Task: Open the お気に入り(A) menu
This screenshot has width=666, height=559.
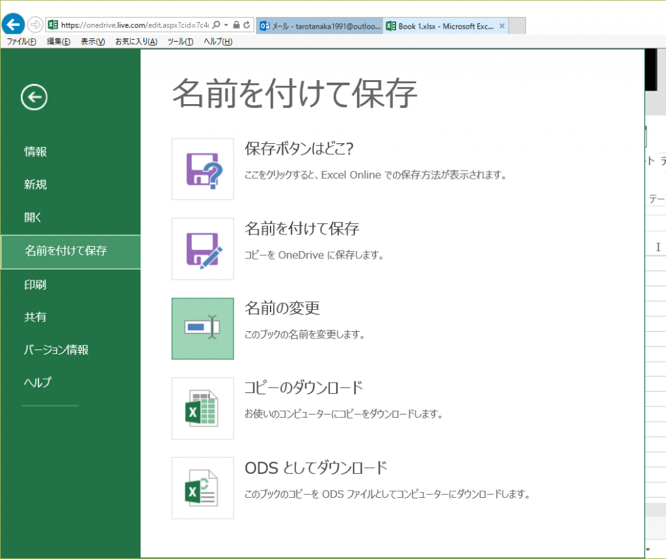Action: (136, 41)
